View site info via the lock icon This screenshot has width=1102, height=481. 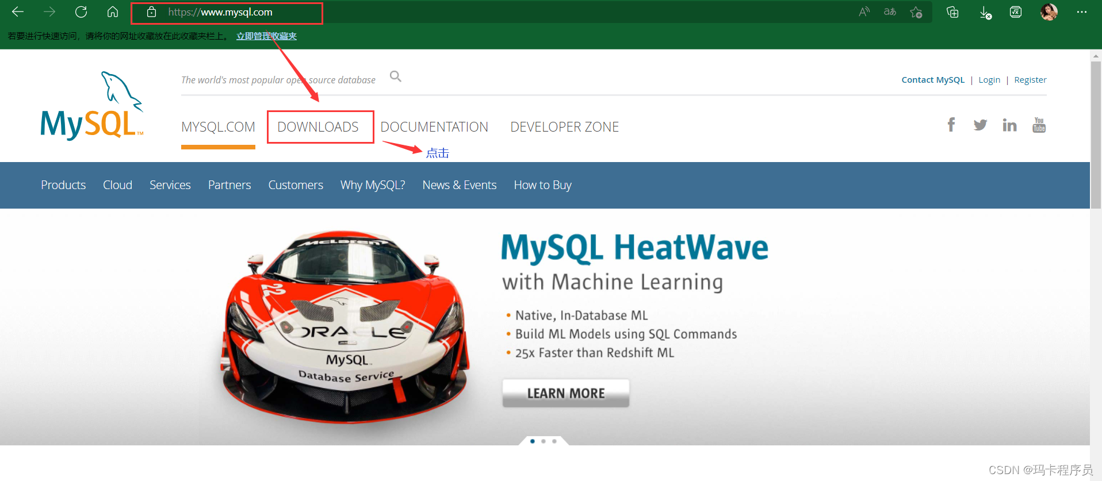(x=152, y=12)
